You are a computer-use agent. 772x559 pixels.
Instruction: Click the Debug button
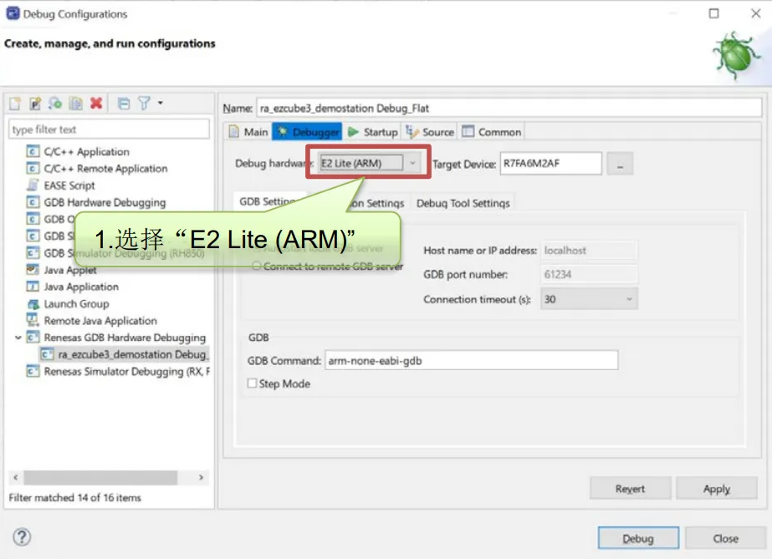[638, 538]
